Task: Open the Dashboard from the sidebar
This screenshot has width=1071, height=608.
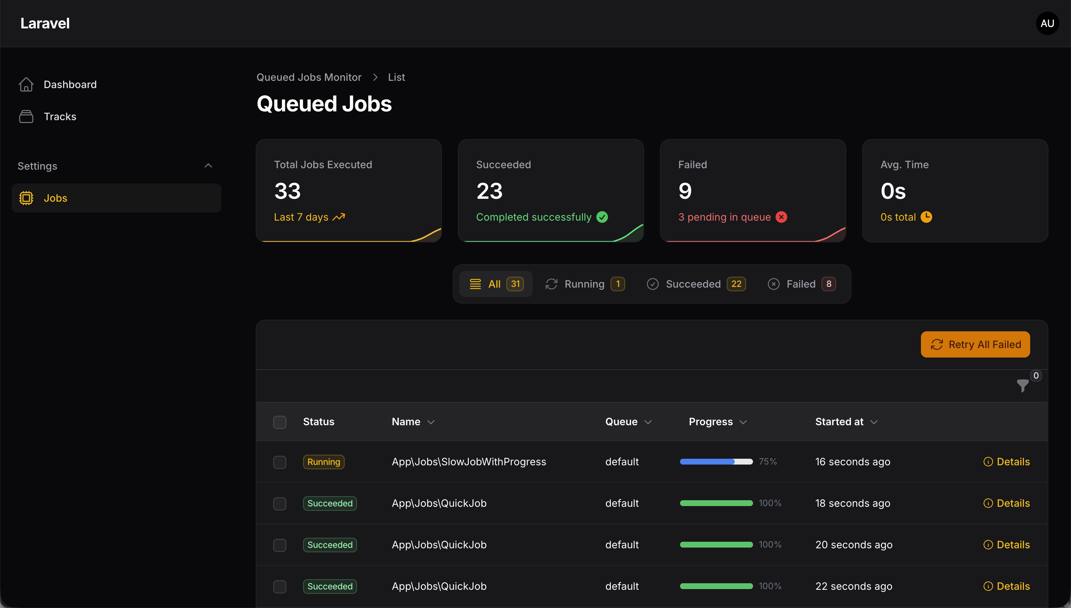Action: pos(70,84)
